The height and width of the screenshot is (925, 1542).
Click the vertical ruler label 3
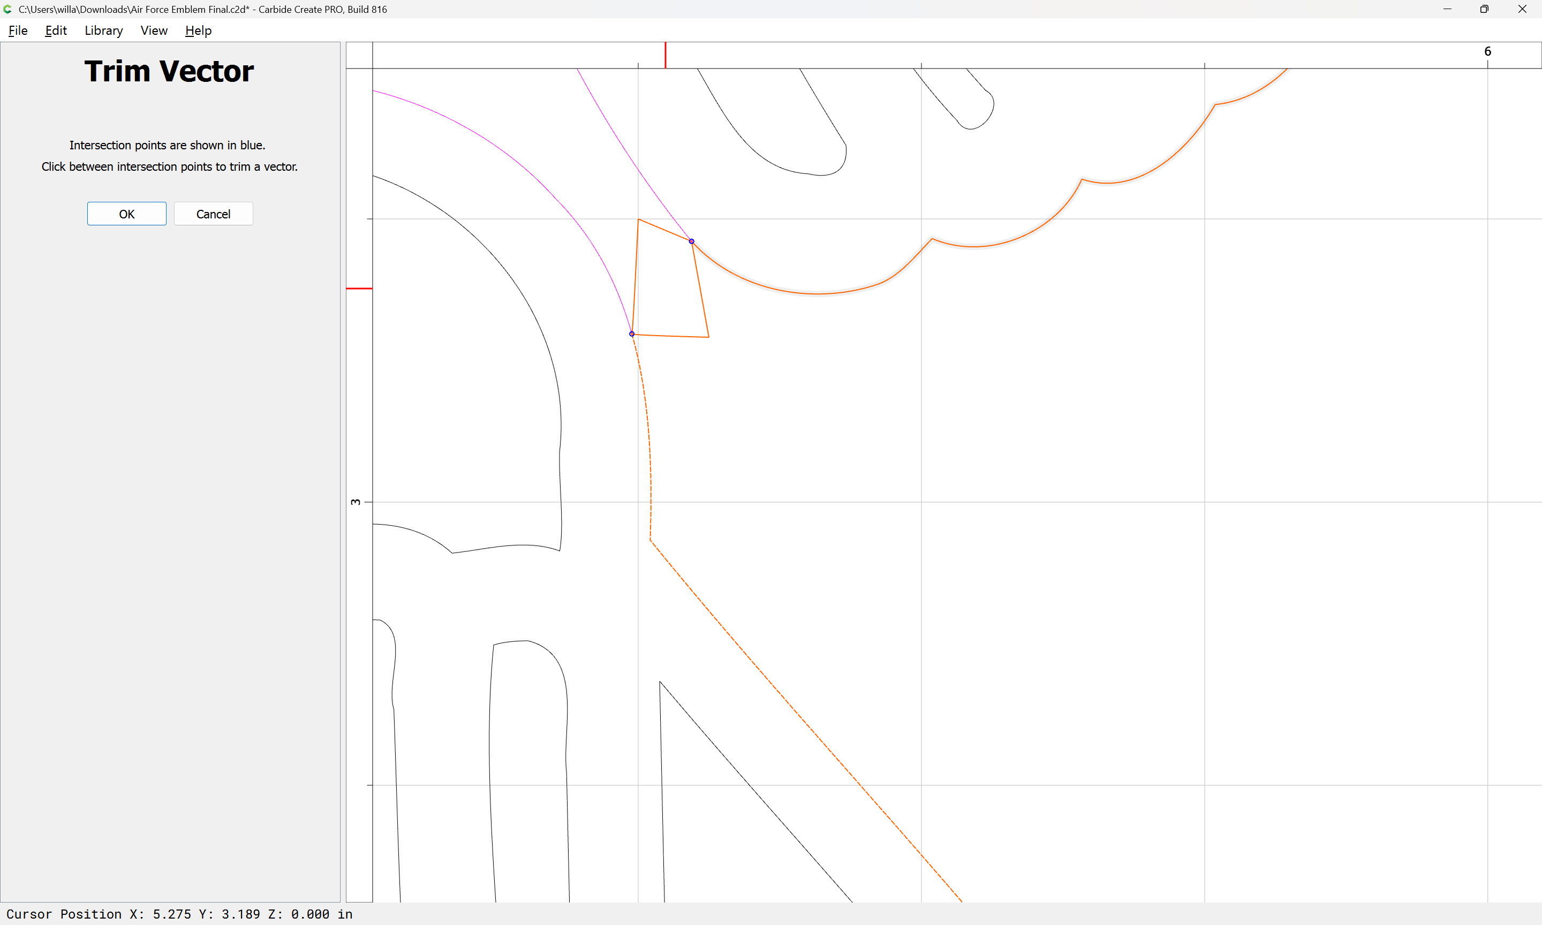click(x=356, y=502)
